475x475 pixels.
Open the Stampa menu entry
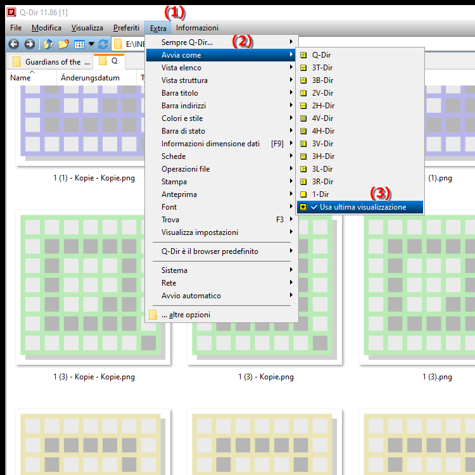(222, 182)
